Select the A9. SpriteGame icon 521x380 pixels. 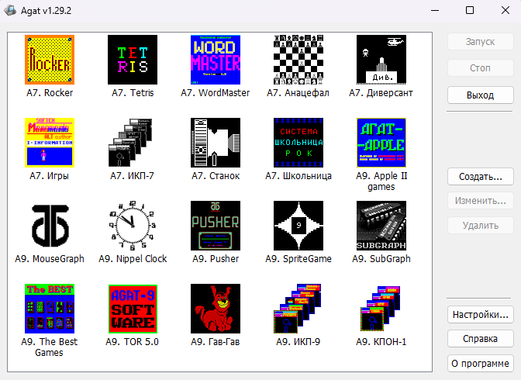[x=298, y=226]
